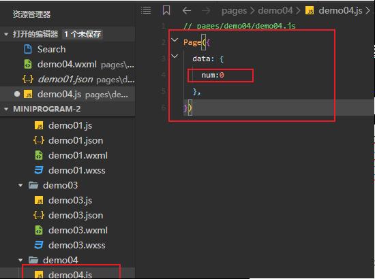375x279 pixels.
Task: Click the demo03.wxss blue style icon
Action: click(x=39, y=246)
